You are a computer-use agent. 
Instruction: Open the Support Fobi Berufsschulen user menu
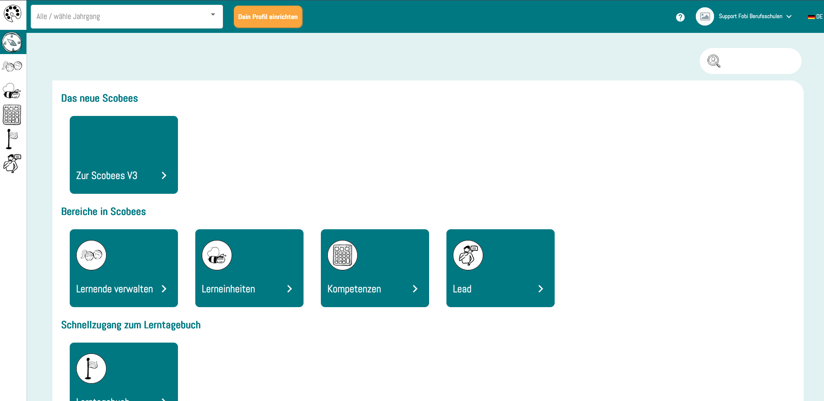pyautogui.click(x=755, y=16)
